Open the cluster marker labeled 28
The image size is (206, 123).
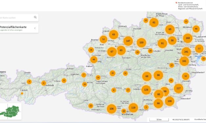point(124,111)
